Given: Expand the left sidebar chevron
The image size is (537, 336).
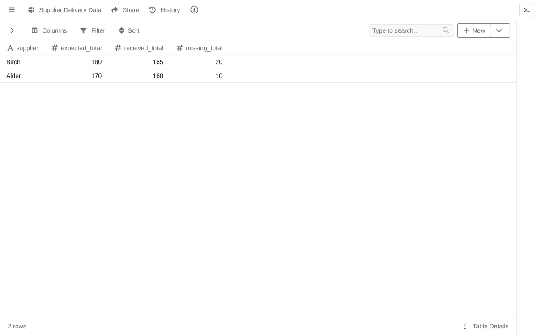Looking at the screenshot, I should [12, 30].
